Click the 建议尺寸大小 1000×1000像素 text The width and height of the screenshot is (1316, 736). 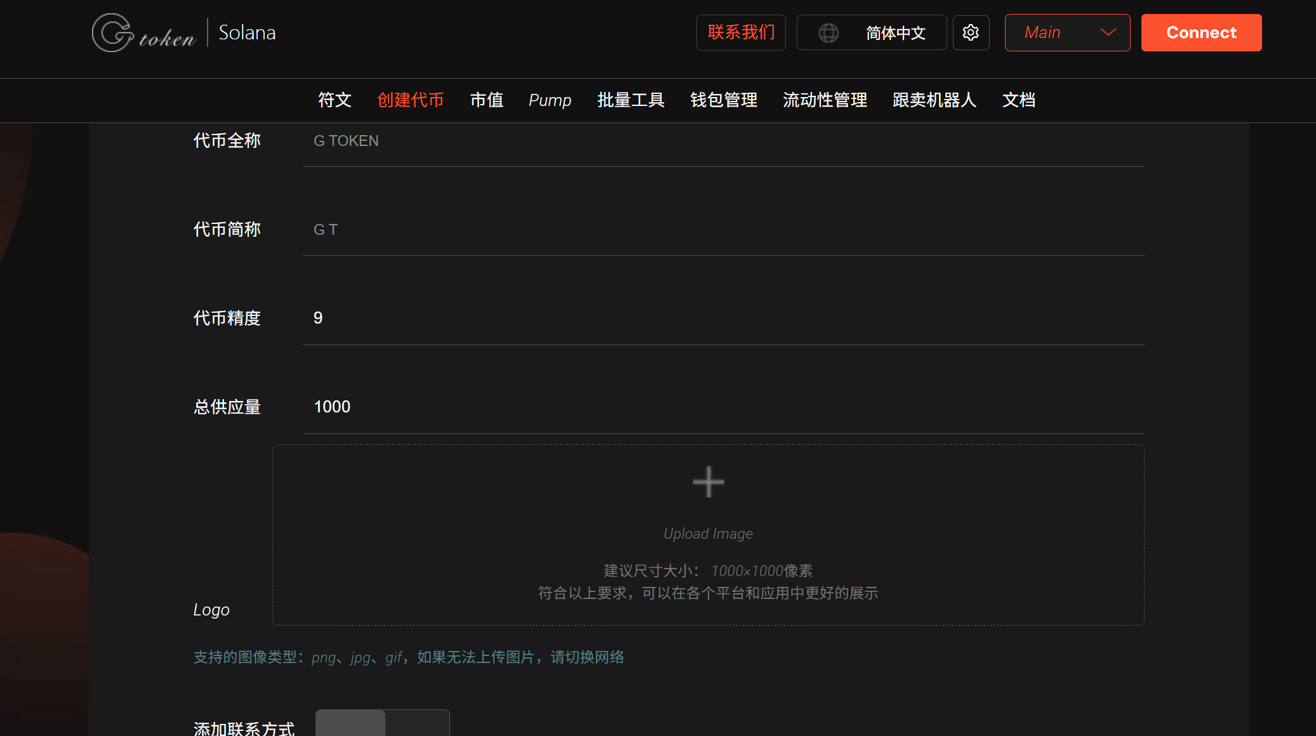708,571
